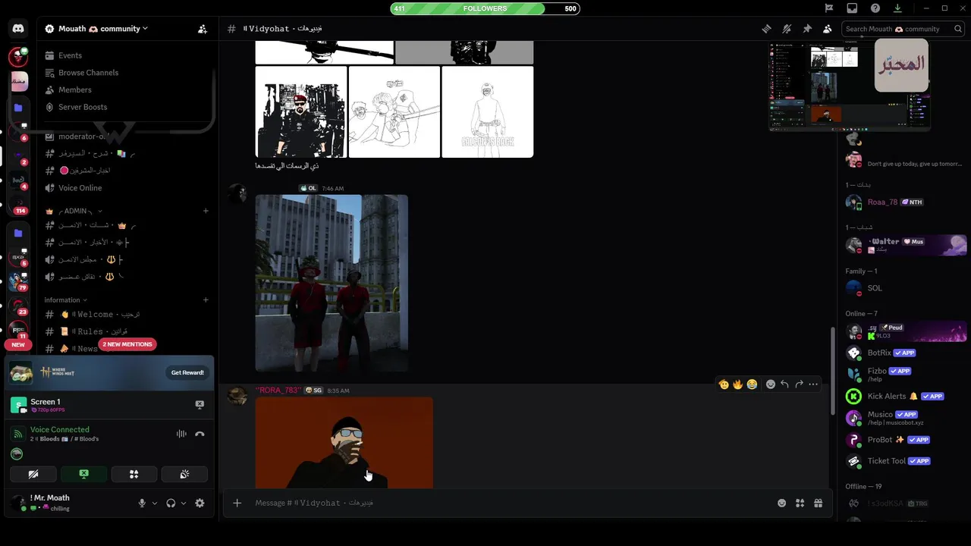Select server icon with 114 badge
Viewport: 971px width, 546px height.
coord(18,204)
